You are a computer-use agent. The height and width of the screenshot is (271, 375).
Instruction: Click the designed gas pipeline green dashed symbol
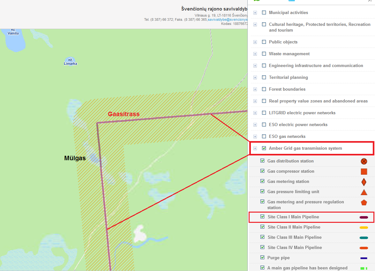tap(364, 268)
